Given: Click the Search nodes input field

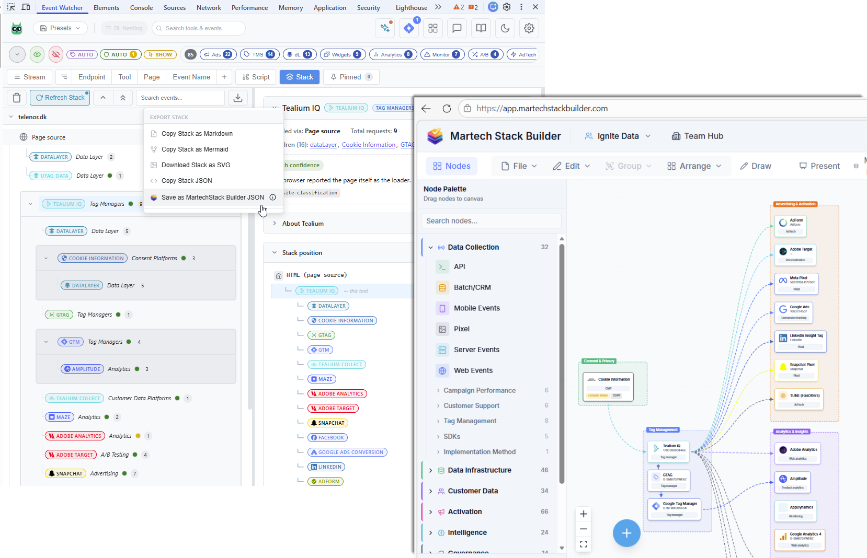Looking at the screenshot, I should [491, 221].
